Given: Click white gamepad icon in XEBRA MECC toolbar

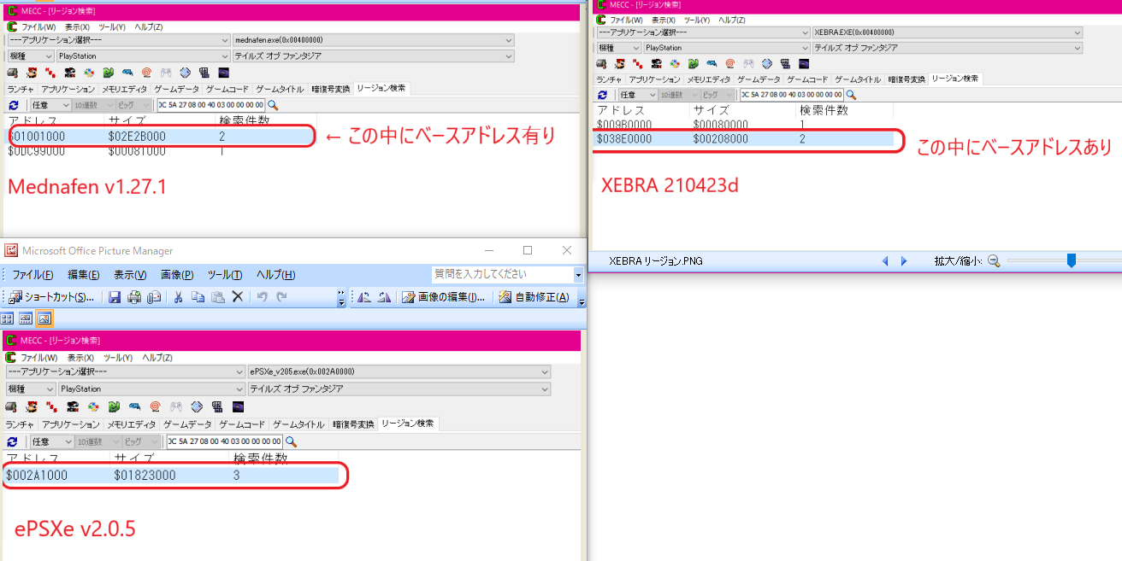Looking at the screenshot, I should (748, 63).
